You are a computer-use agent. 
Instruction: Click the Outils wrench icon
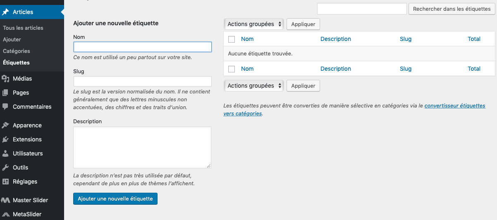(5, 167)
